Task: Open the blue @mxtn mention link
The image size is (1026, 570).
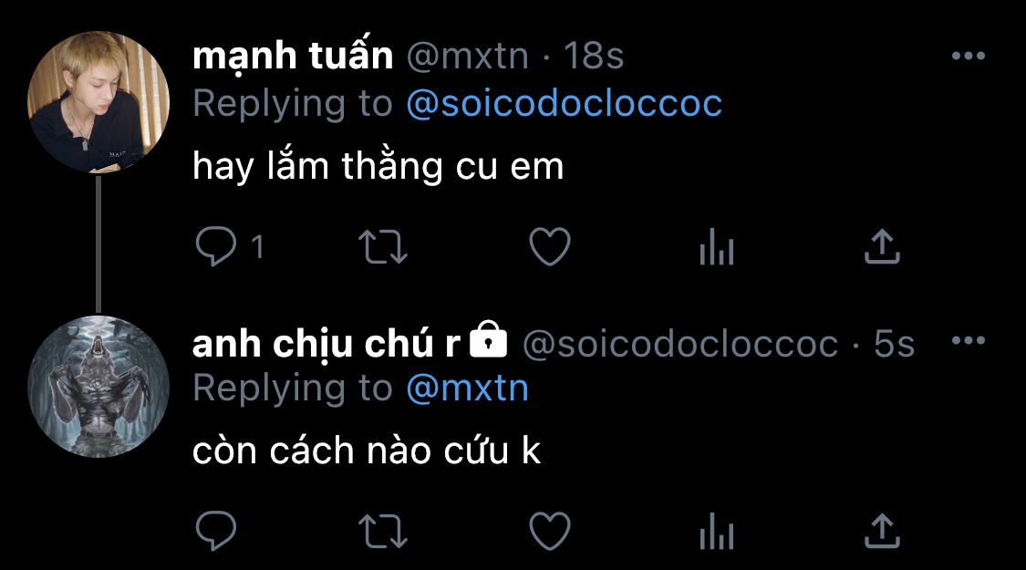Action: pos(467,389)
